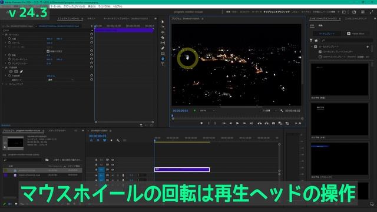Toggle Scale stopwatch animation
The height and width of the screenshot is (212, 377).
[9, 43]
